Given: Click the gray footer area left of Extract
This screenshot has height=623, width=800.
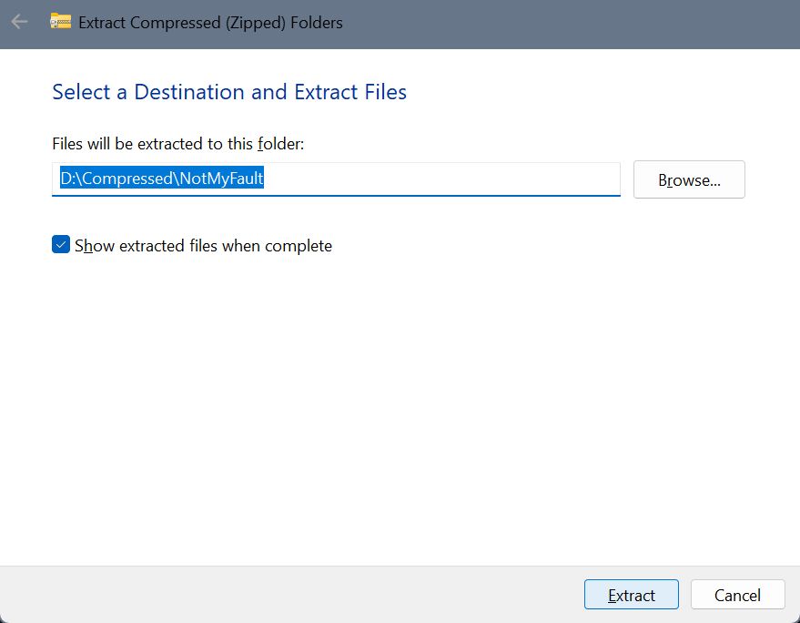Looking at the screenshot, I should 291,595.
